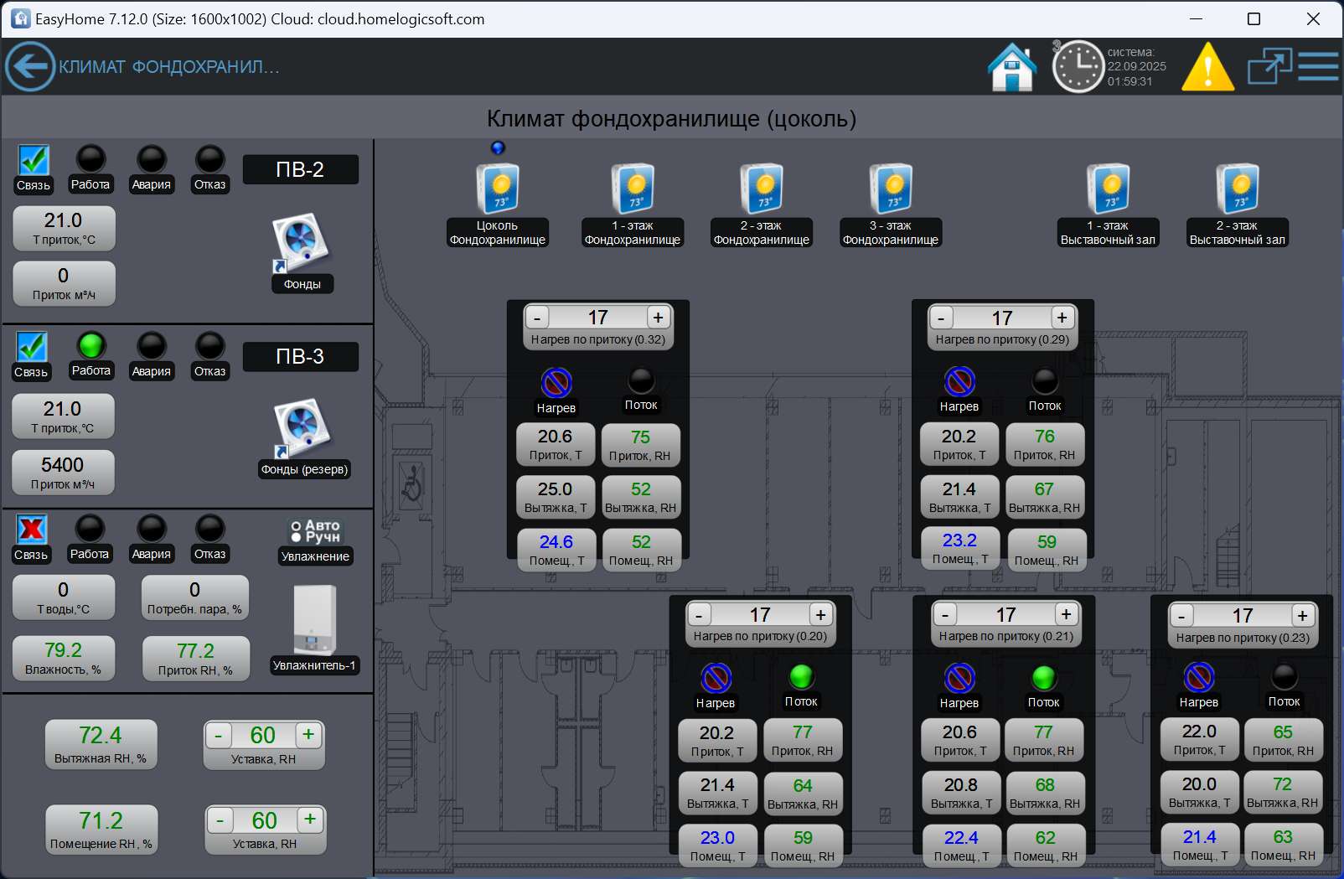Open the Увлажнитель-1 humidifier icon

tap(315, 619)
